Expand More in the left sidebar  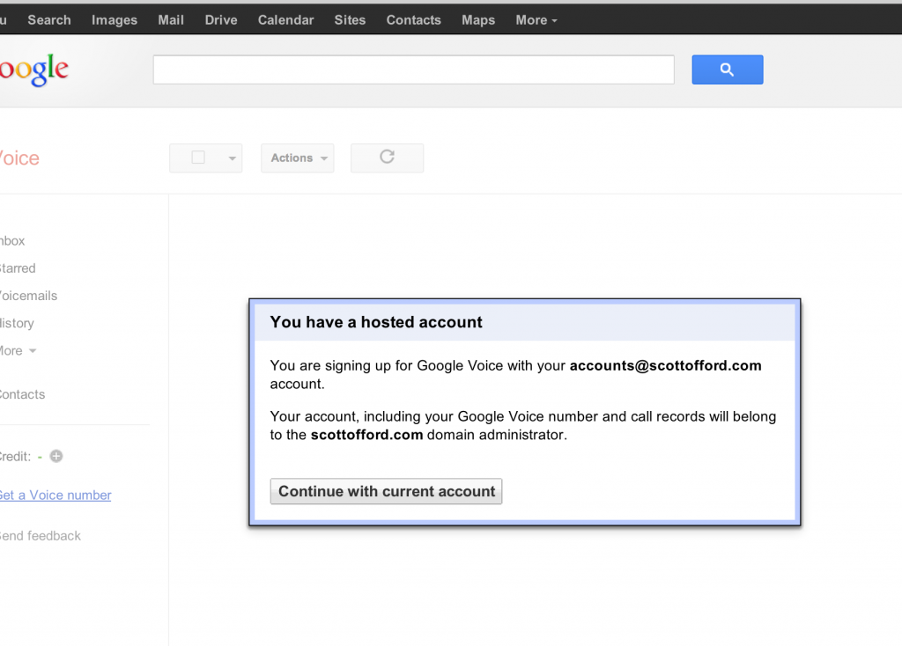tap(18, 350)
